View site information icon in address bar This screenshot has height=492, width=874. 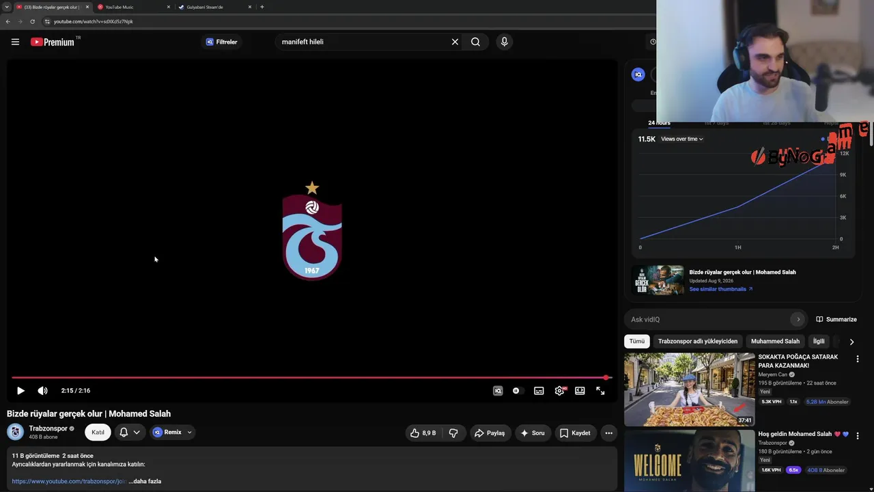(47, 21)
